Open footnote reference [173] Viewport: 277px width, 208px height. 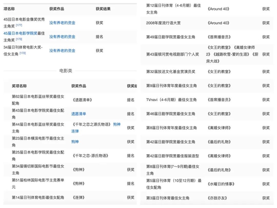[19, 39]
